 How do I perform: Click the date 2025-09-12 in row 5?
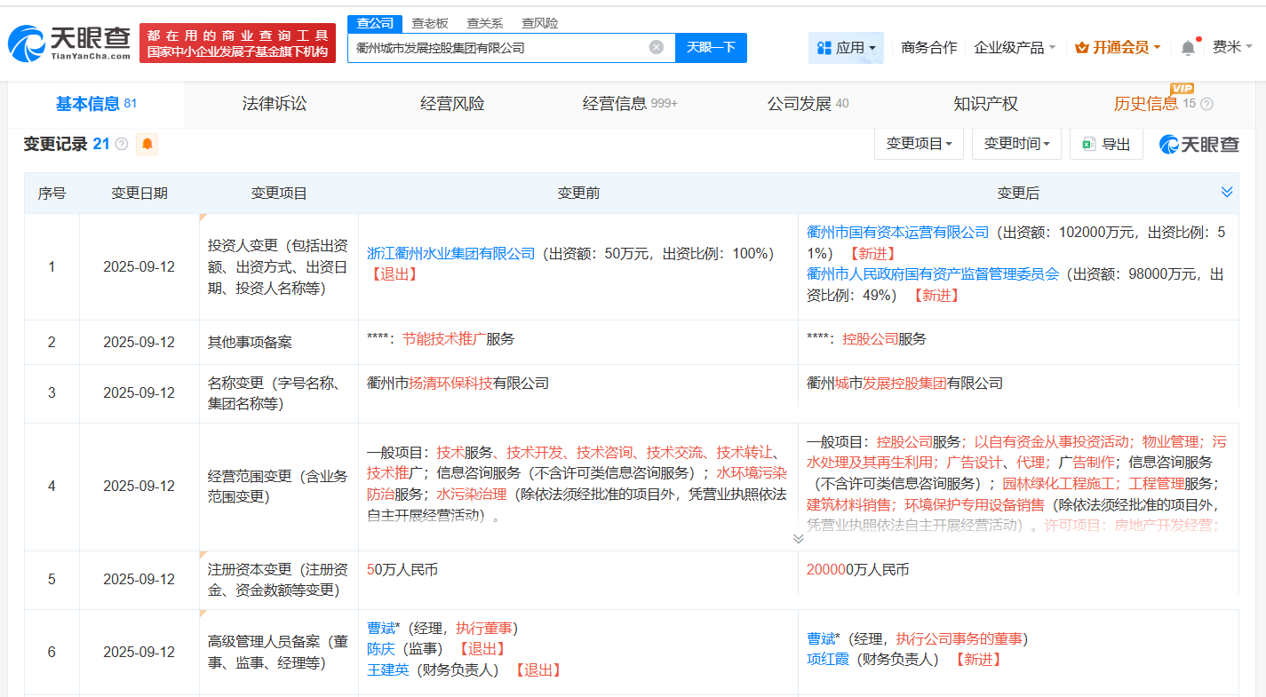(139, 579)
